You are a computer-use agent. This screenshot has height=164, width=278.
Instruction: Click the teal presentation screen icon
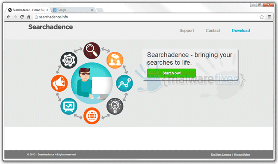pyautogui.click(x=69, y=106)
